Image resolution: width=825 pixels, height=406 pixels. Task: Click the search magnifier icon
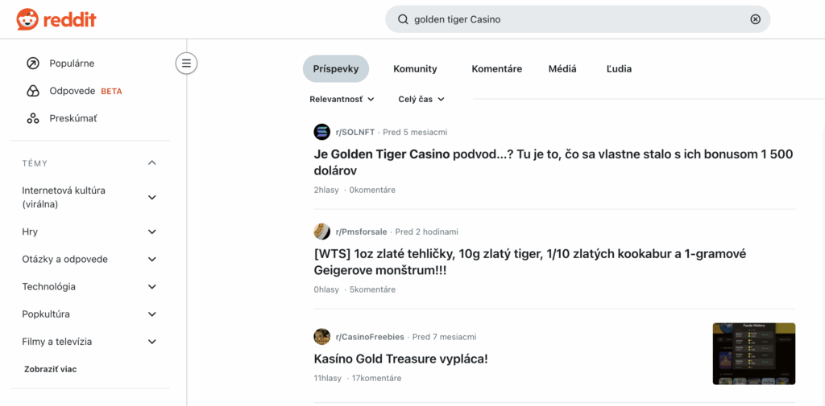tap(403, 19)
